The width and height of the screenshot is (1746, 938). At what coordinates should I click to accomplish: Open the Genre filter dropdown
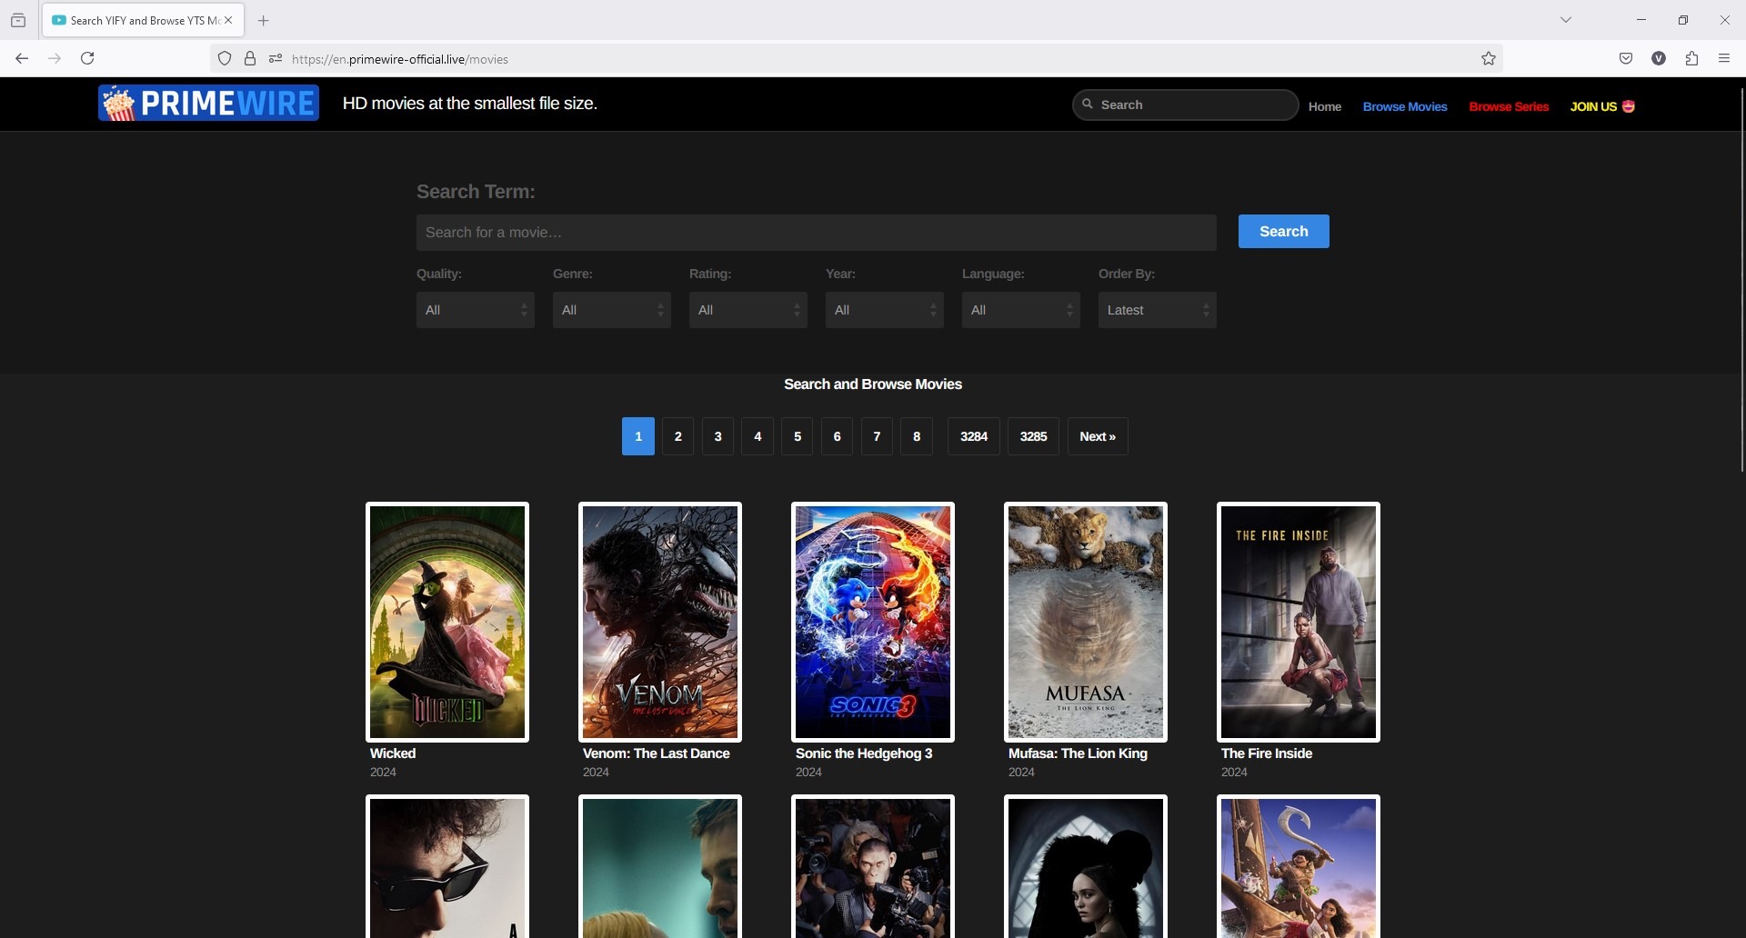pos(611,310)
